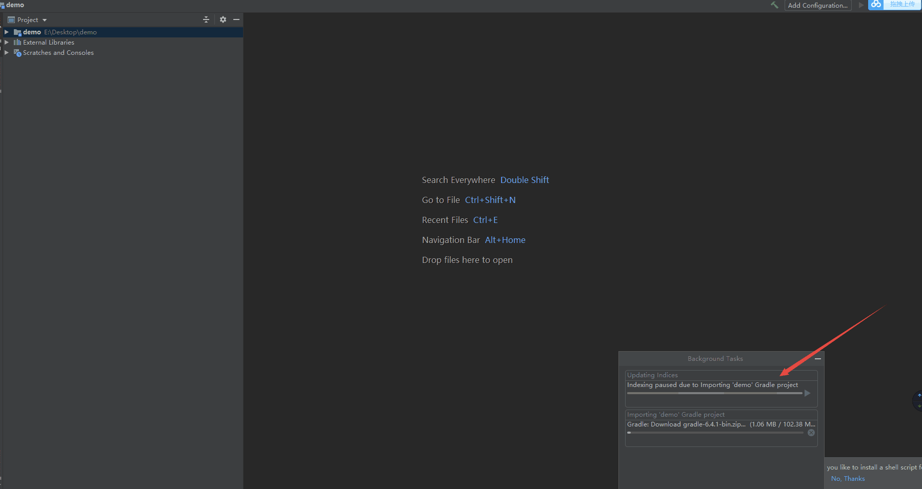922x489 pixels.
Task: Click the Ctrl+E shortcut text
Action: pos(486,220)
